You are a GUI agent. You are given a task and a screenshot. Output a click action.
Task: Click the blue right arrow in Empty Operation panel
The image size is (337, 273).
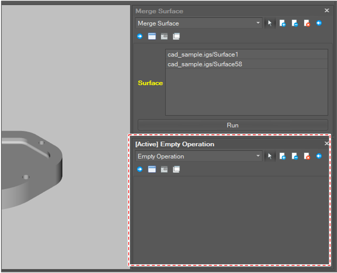[x=140, y=169]
